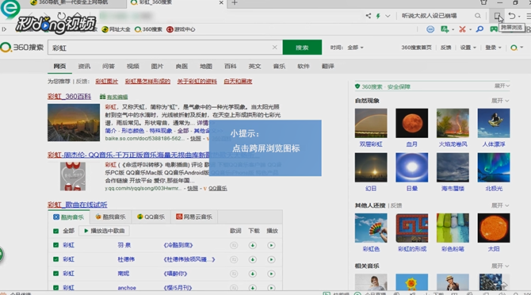Uncheck the 羽泉 song checkbox
531x295 pixels.
(x=56, y=245)
